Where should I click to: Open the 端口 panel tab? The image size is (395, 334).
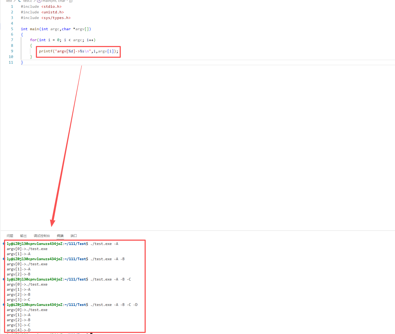(74, 236)
